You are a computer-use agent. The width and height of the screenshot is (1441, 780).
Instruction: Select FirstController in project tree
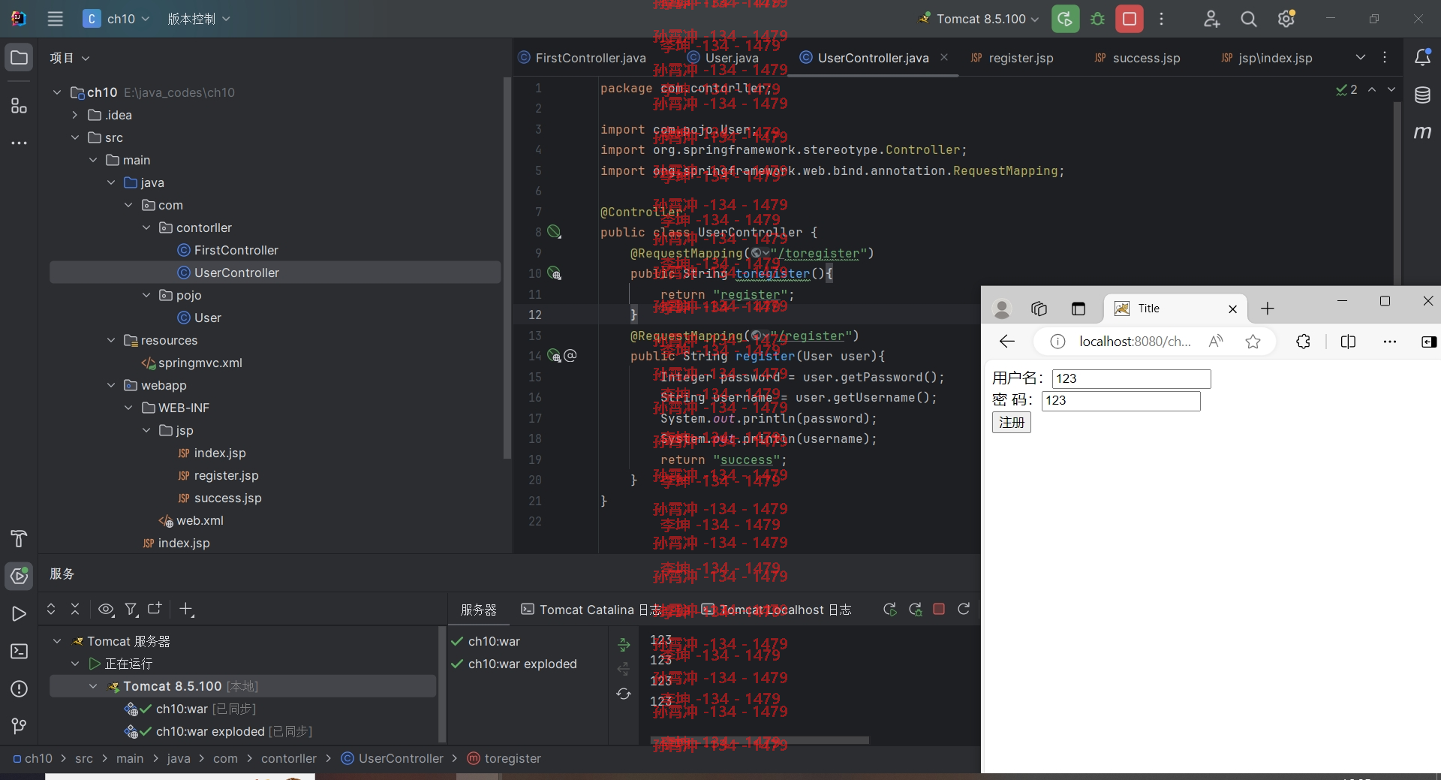(227, 250)
